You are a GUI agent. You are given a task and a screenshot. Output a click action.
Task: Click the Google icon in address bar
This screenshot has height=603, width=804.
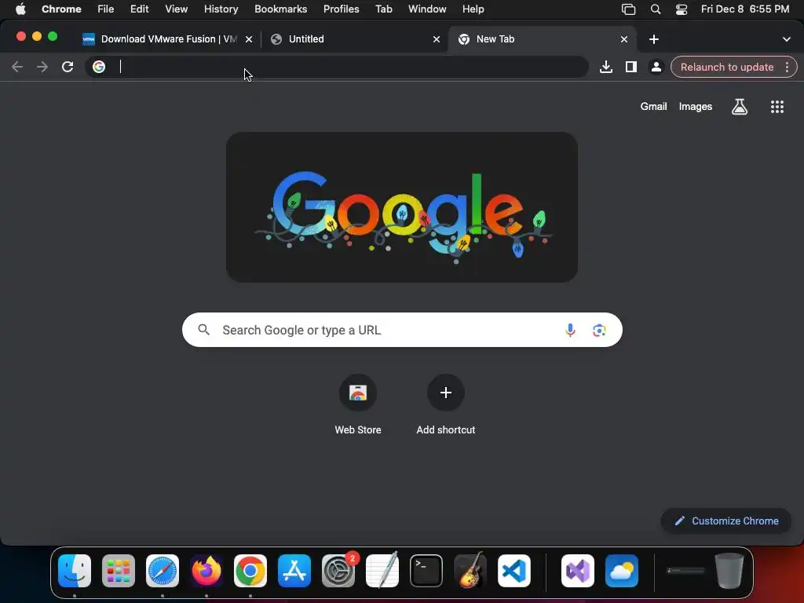point(99,67)
